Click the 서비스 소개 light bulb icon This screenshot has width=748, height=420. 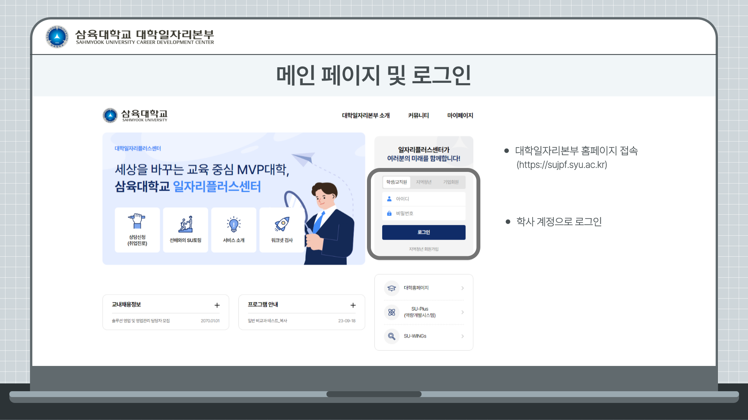click(234, 224)
